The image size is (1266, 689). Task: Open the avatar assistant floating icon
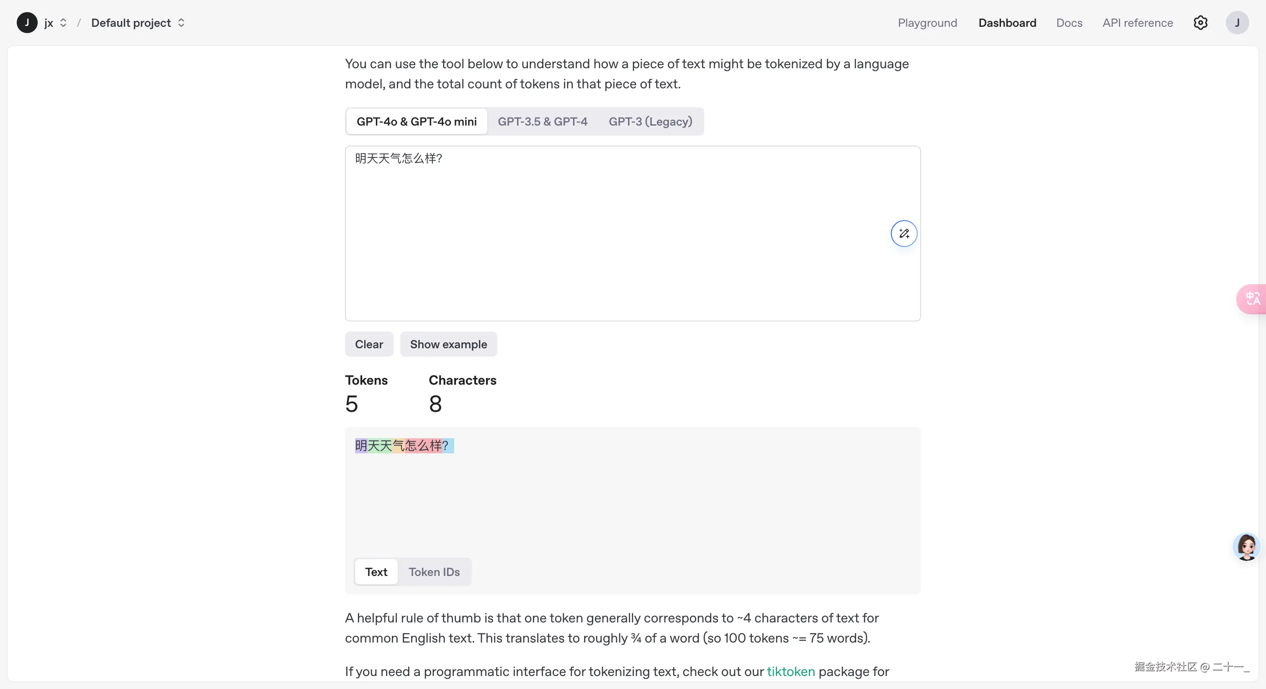tap(1246, 547)
